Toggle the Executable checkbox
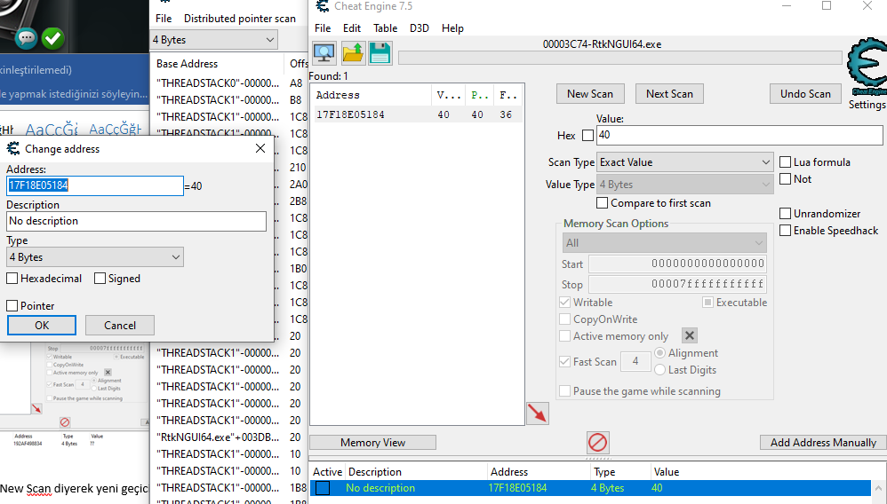This screenshot has height=504, width=887. point(707,303)
